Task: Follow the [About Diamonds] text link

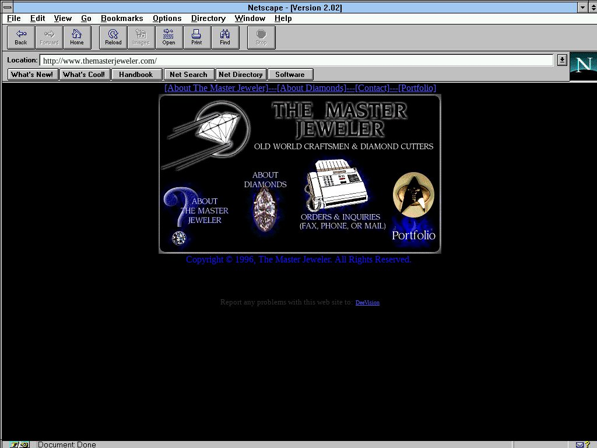Action: pos(311,88)
